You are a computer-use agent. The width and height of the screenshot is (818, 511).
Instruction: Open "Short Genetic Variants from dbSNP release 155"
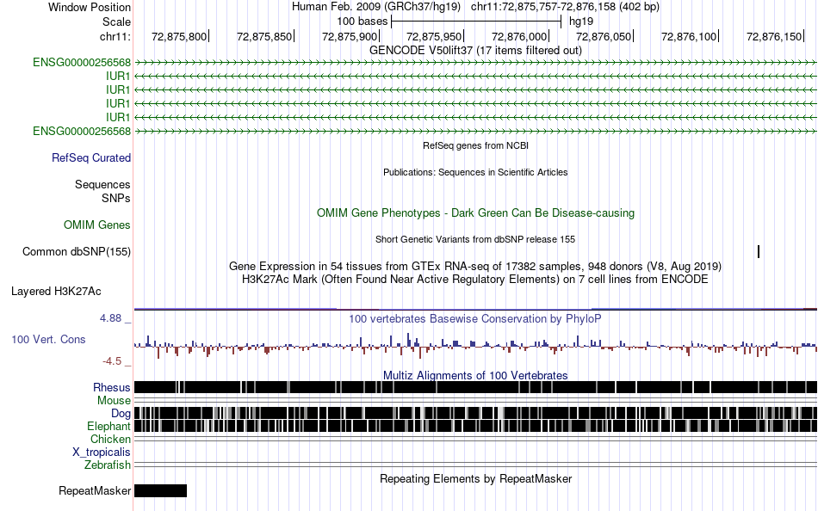475,239
